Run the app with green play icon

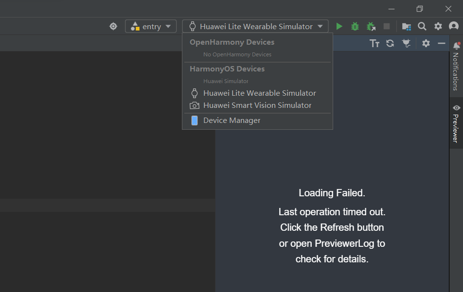click(339, 26)
